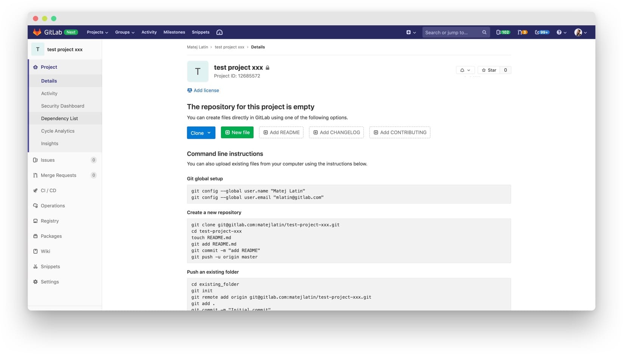Click the Merge Requests sidebar icon

point(35,175)
